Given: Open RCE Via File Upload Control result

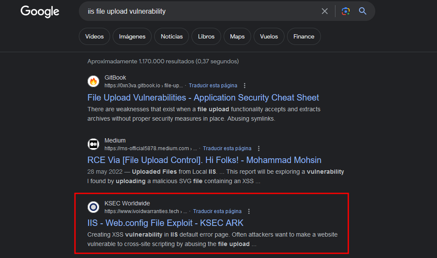Looking at the screenshot, I should pos(204,160).
